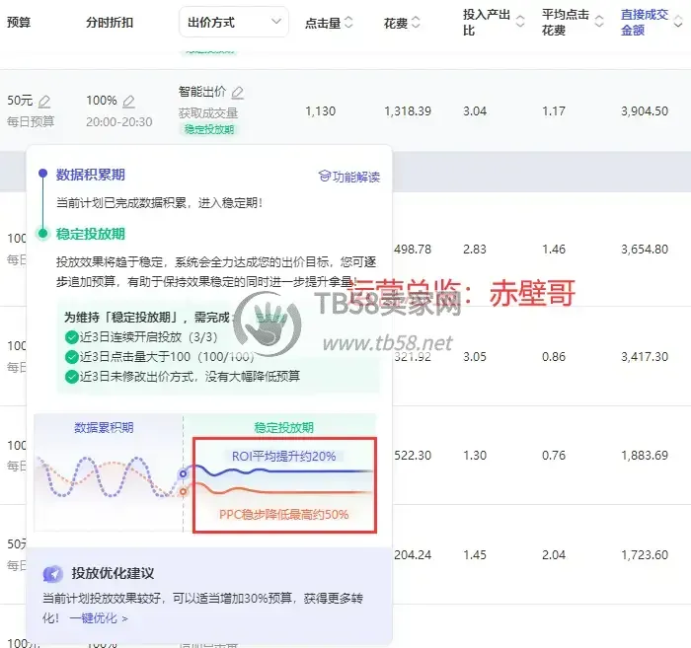Click the 直接成交金额 column header
Screen dimensions: 691x648
645,23
